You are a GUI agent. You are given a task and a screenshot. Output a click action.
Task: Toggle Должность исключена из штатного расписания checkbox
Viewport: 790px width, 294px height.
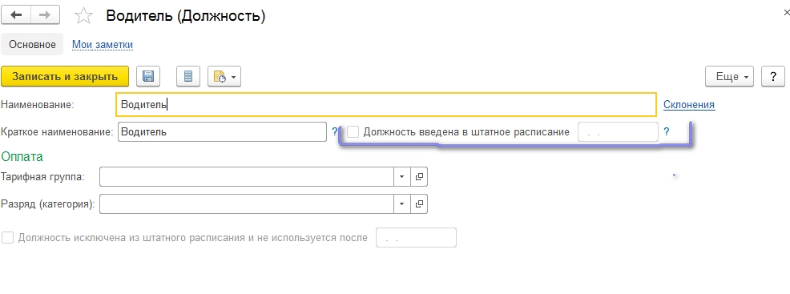click(x=7, y=238)
